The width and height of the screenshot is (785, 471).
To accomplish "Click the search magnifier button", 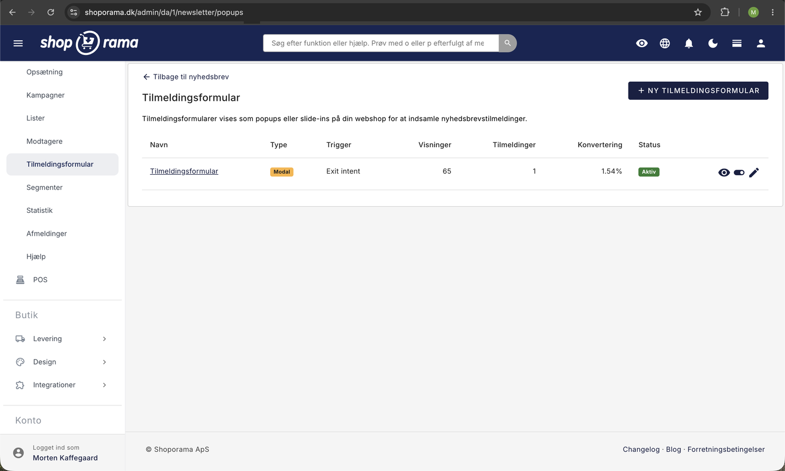I will pos(507,43).
